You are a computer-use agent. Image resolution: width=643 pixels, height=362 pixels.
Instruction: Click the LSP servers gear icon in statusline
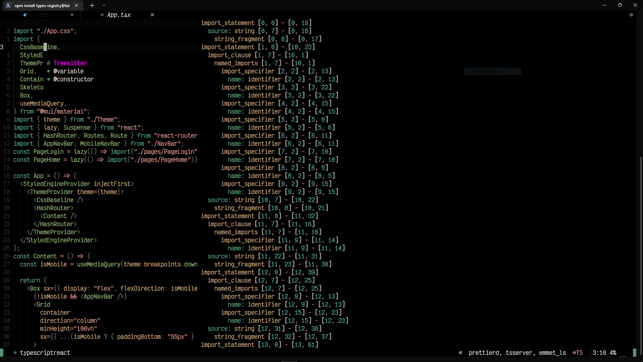tap(460, 353)
